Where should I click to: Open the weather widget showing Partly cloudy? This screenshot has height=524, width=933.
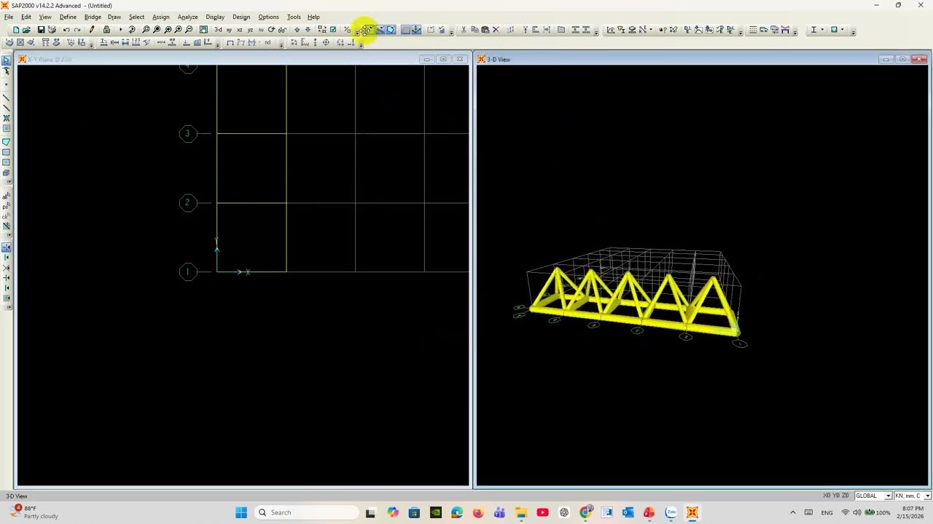(33, 512)
